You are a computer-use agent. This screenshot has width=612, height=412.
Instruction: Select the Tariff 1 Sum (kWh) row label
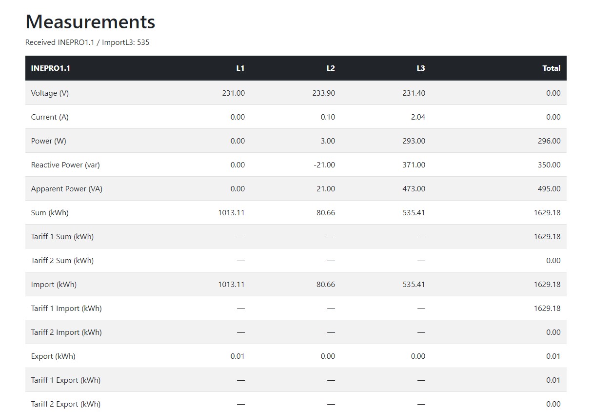tap(62, 237)
